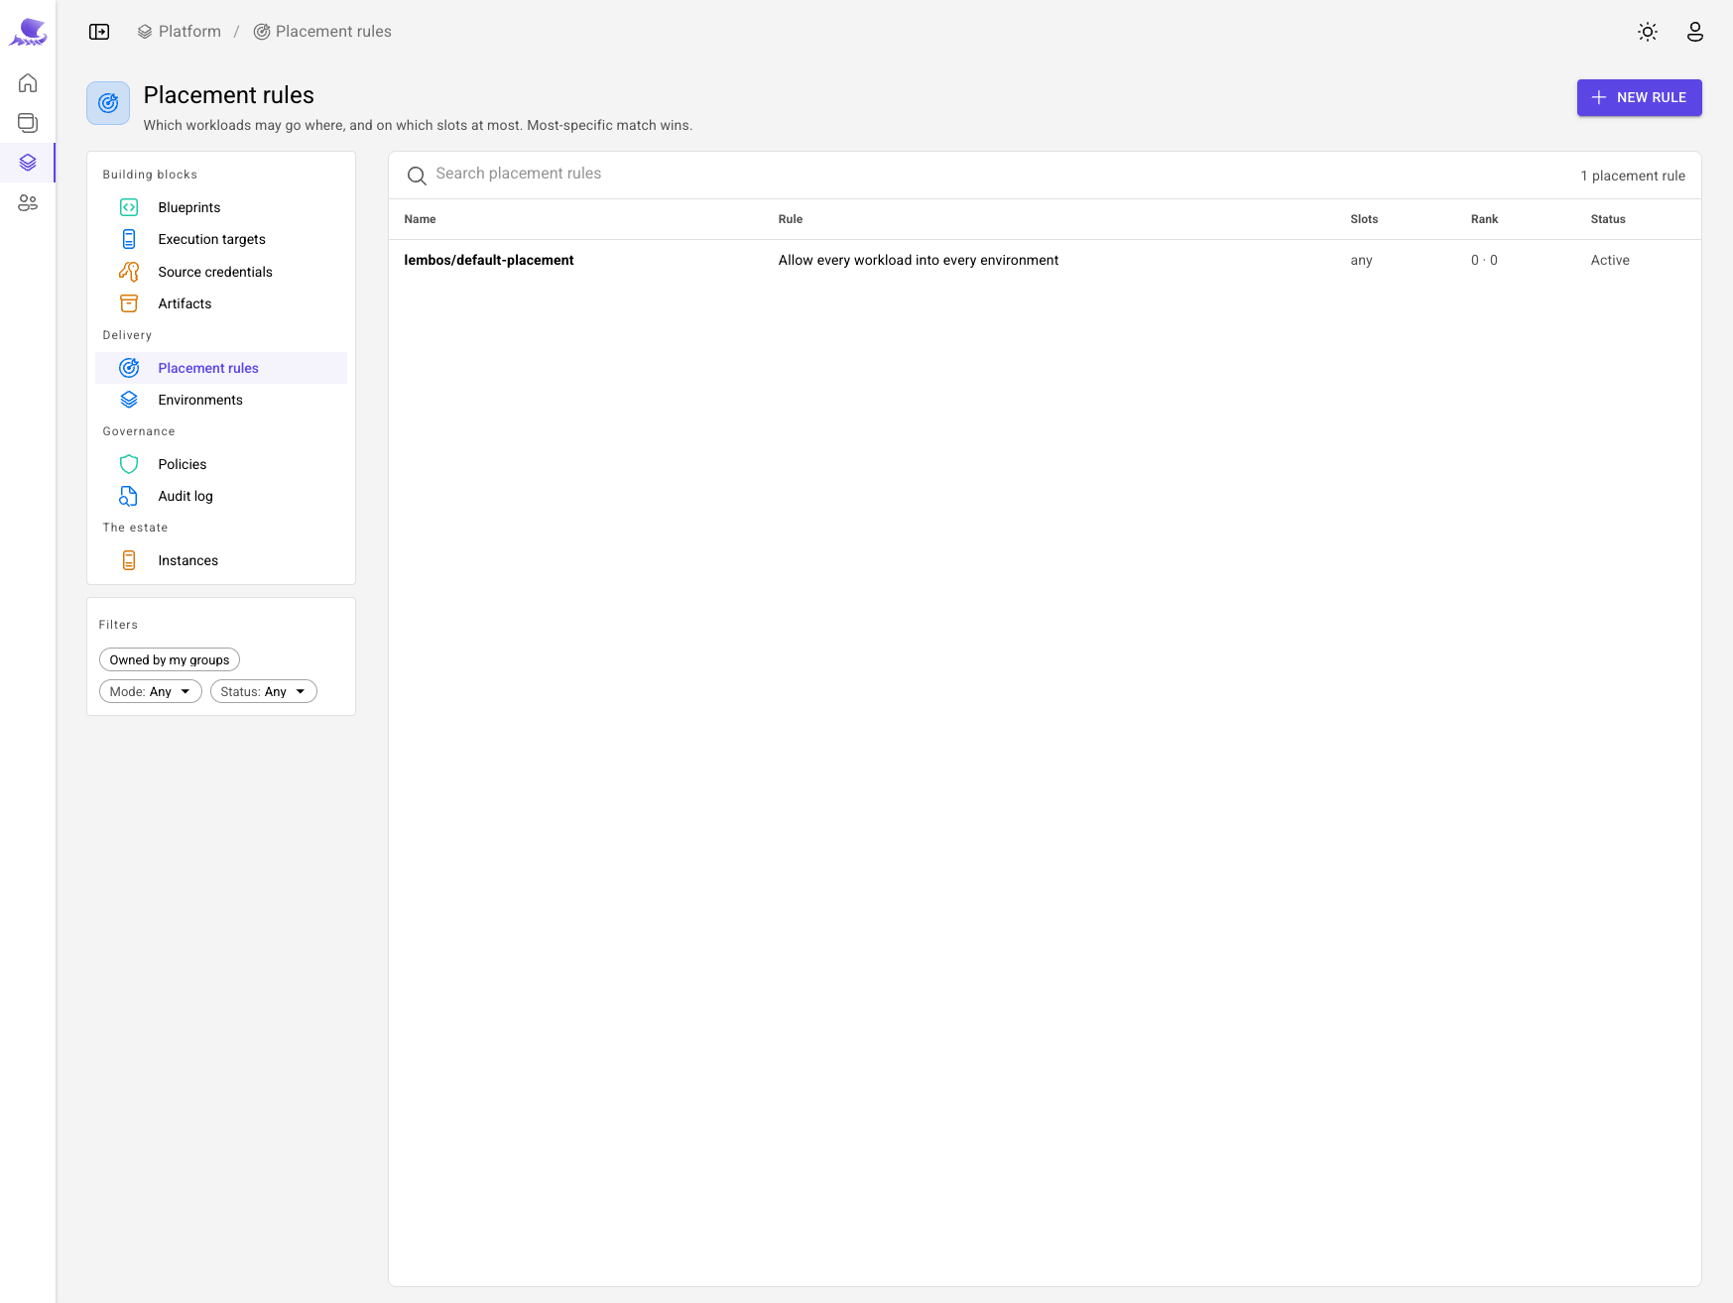Click the Blueprints icon
1733x1303 pixels.
click(129, 207)
